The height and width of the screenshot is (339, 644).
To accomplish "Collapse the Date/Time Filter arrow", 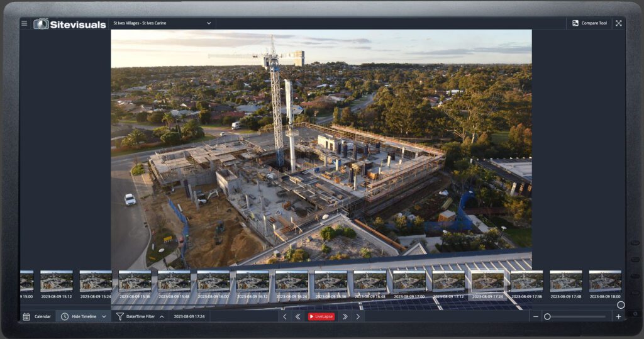I will 162,316.
